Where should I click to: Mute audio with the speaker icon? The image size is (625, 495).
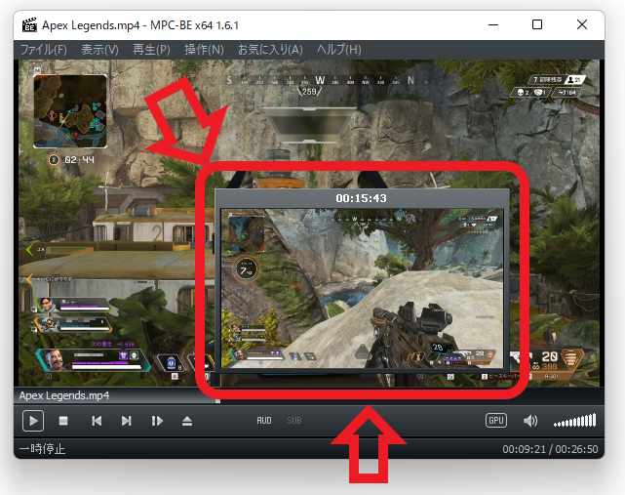click(530, 421)
